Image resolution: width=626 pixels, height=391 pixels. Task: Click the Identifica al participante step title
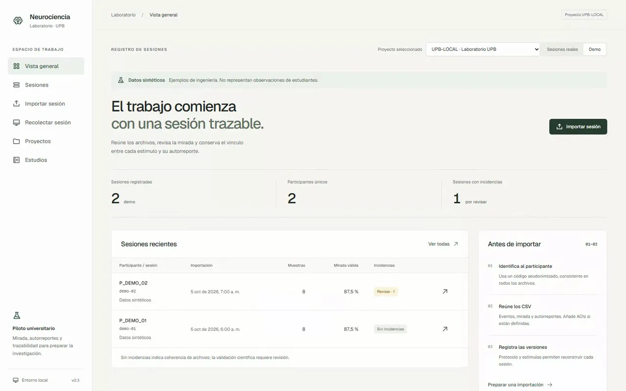coord(525,266)
